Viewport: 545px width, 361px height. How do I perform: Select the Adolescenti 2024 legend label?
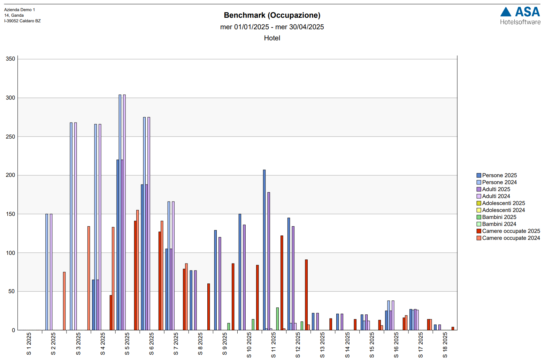[503, 210]
